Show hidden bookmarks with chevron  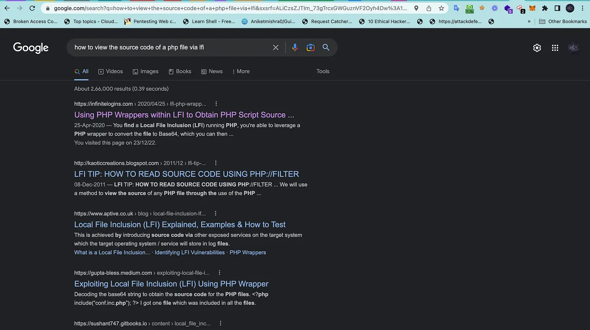coord(529,22)
